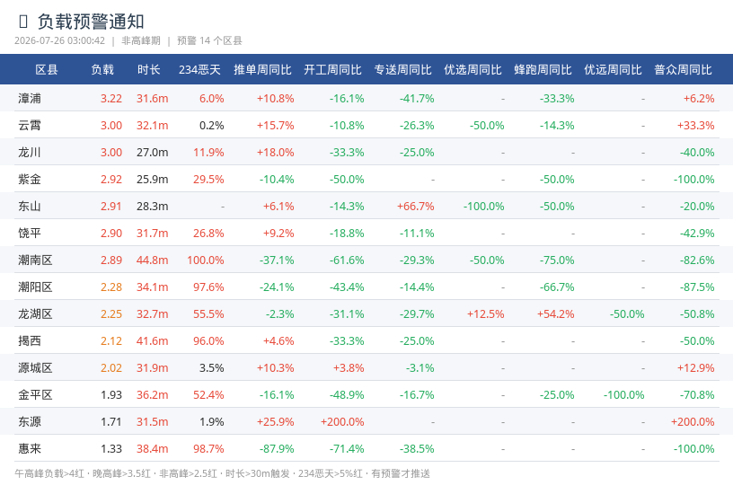Select the 惠来 district name
The height and width of the screenshot is (503, 733).
[x=30, y=449]
